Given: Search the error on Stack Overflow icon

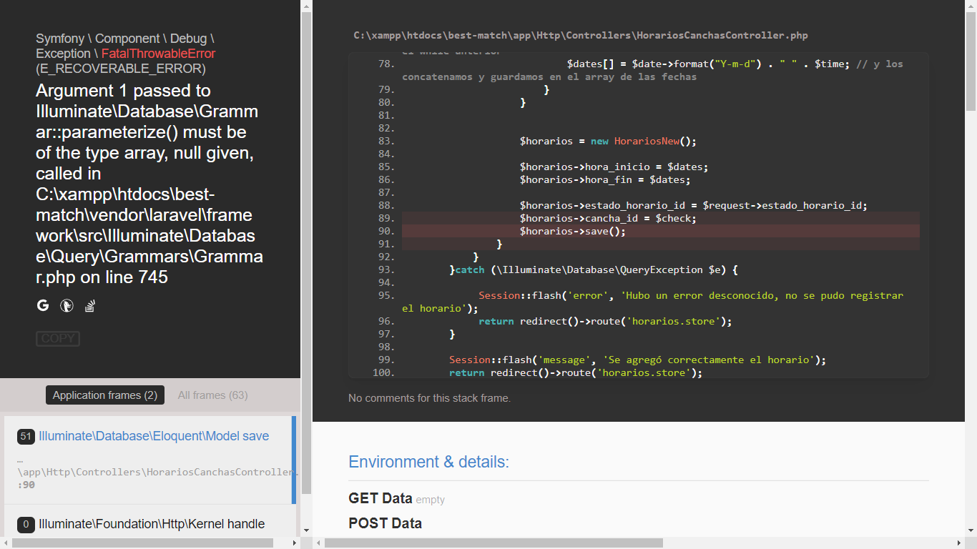Looking at the screenshot, I should 90,306.
